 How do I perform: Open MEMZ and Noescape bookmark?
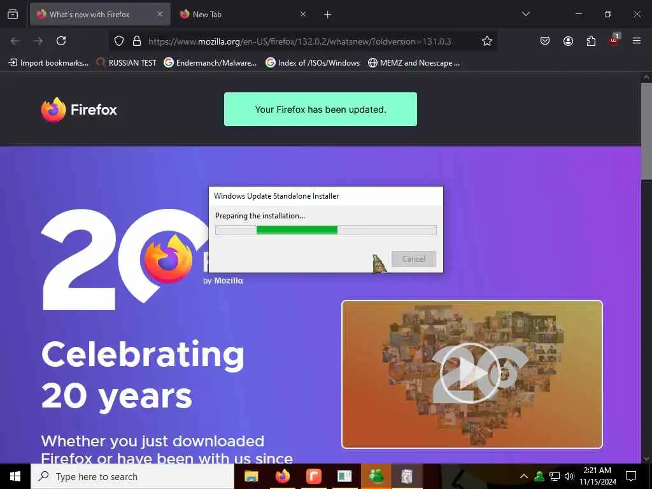pyautogui.click(x=414, y=63)
